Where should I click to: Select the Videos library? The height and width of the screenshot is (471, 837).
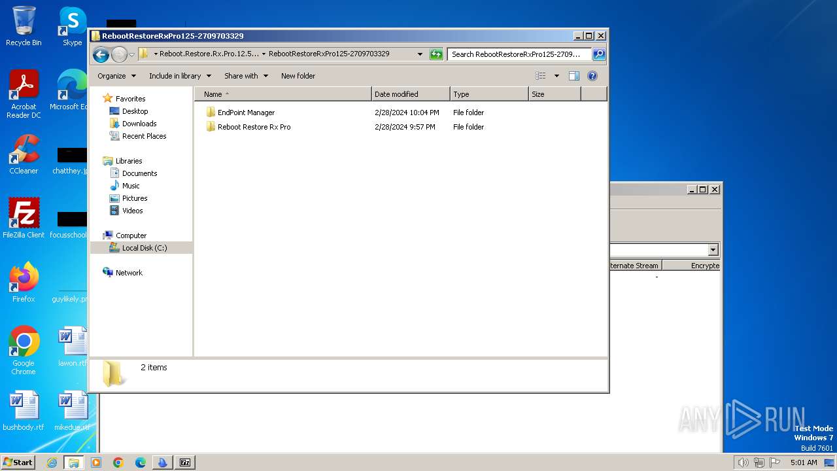pos(132,211)
